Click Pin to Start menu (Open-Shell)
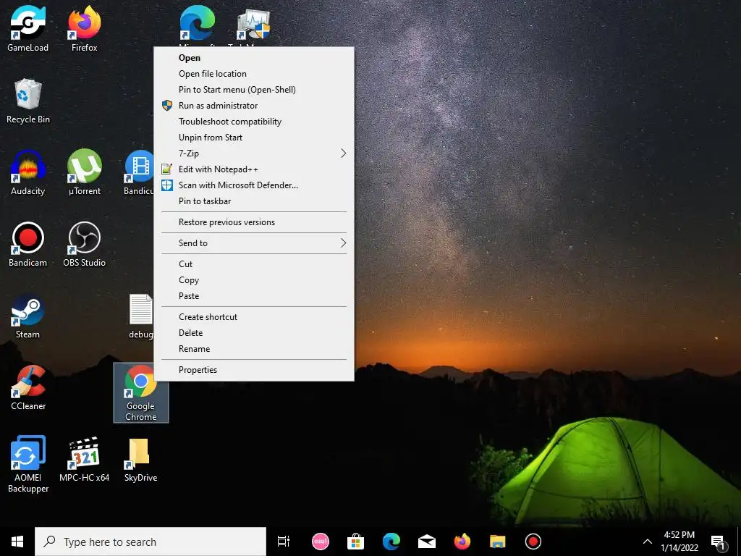Image resolution: width=741 pixels, height=556 pixels. pos(254,90)
